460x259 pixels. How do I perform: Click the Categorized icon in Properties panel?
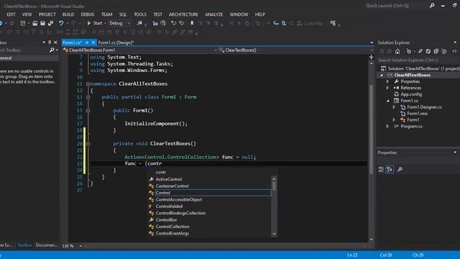[x=381, y=170]
